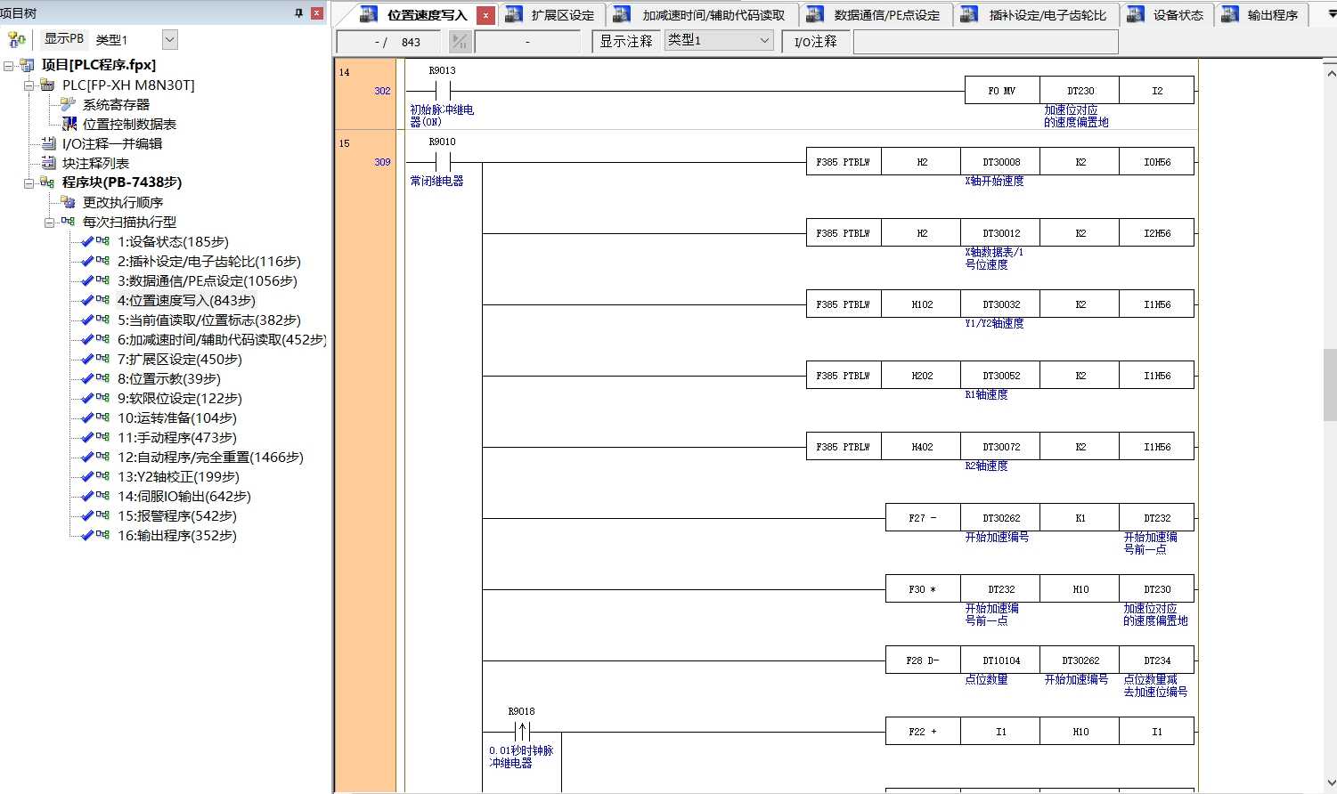
Task: Click the 位置控制数据表 icon
Action: click(x=69, y=124)
